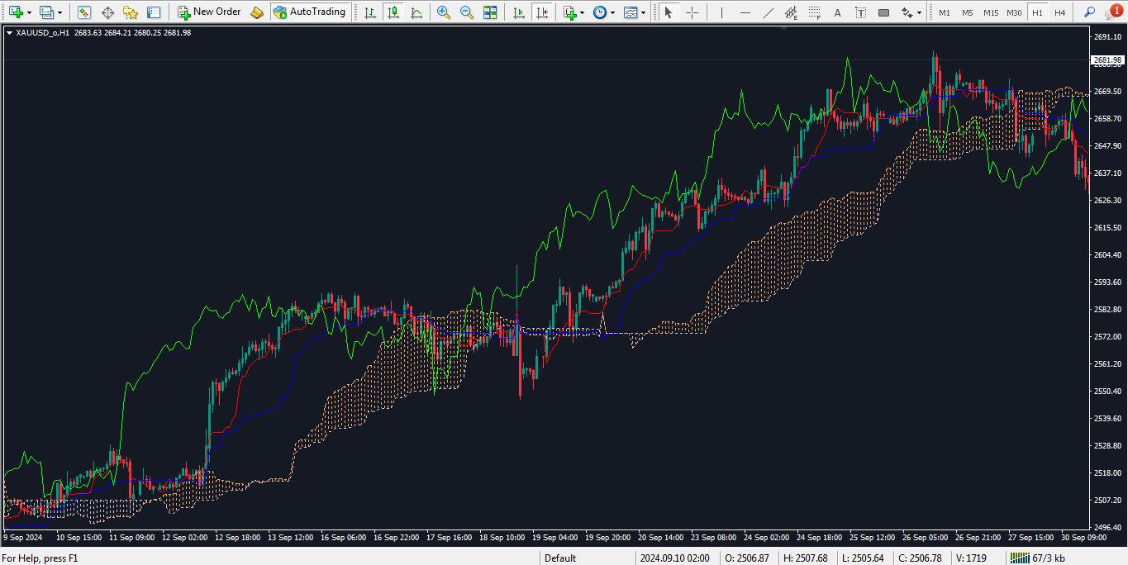Screen dimensions: 1128x565
Task: Open the Profiles manager icon
Action: click(x=46, y=12)
